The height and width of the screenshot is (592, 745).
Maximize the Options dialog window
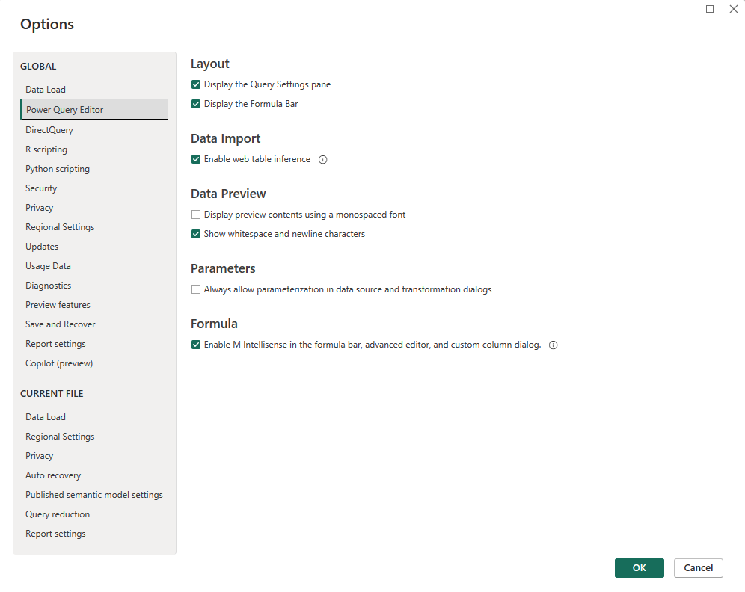pyautogui.click(x=710, y=9)
